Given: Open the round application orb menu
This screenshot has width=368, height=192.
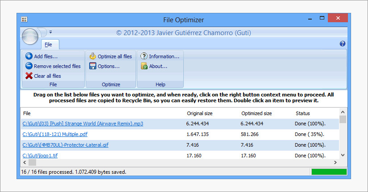Looking at the screenshot, I should click(30, 35).
